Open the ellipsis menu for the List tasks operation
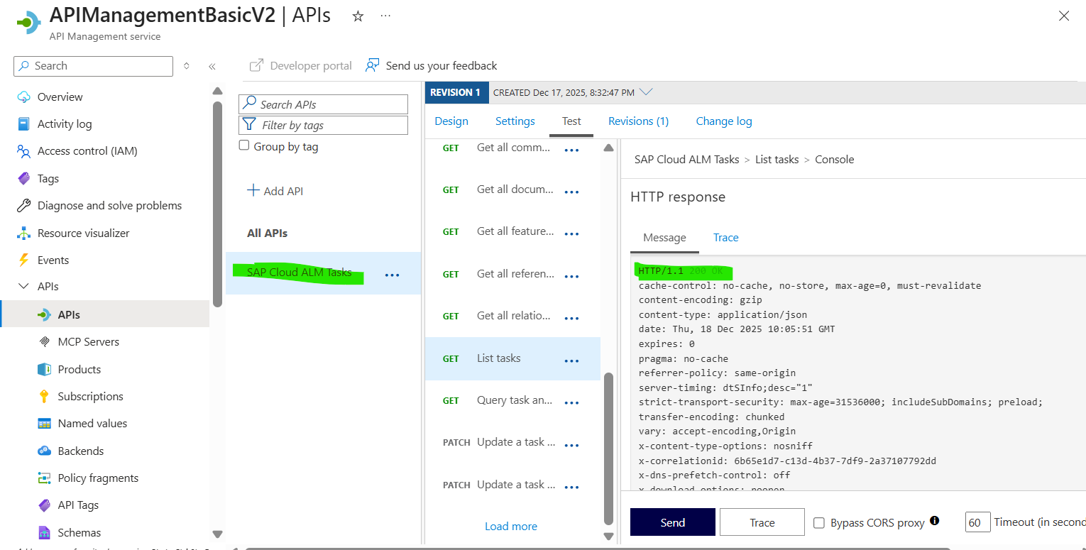Screen dimensions: 1086x550 coord(571,361)
